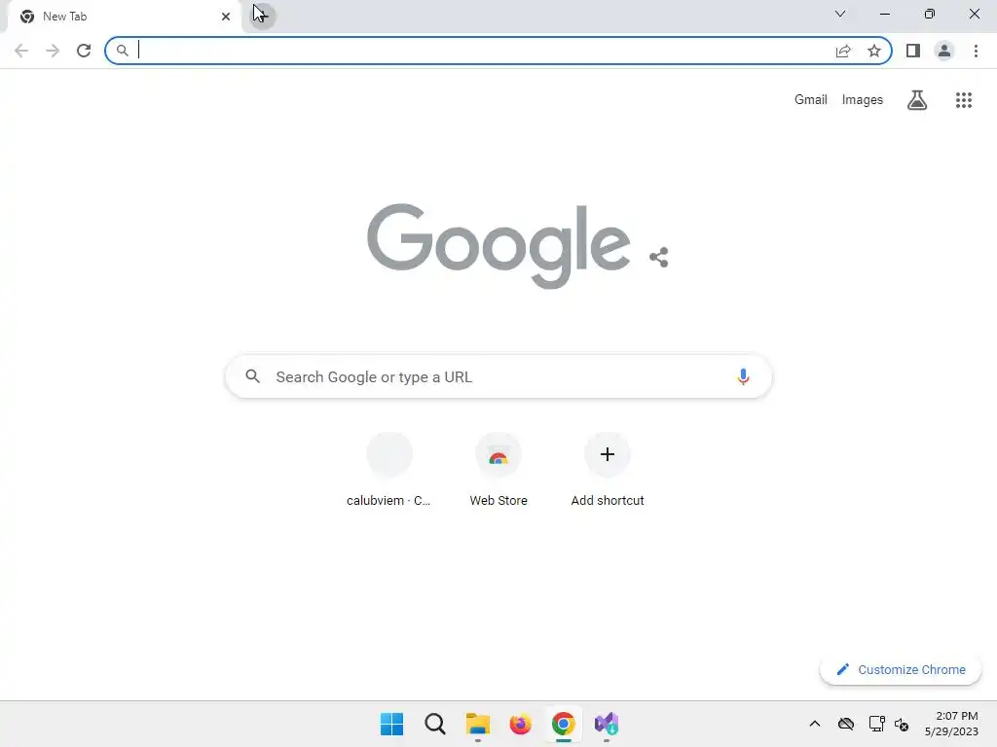Open Chrome three-dot menu
This screenshot has height=747, width=997.
[976, 51]
